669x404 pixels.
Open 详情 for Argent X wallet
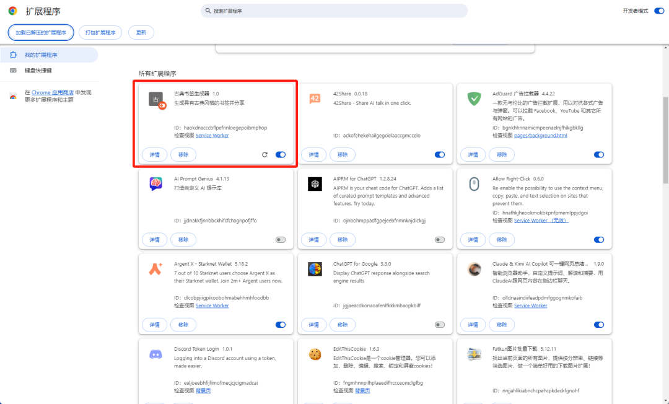[154, 325]
